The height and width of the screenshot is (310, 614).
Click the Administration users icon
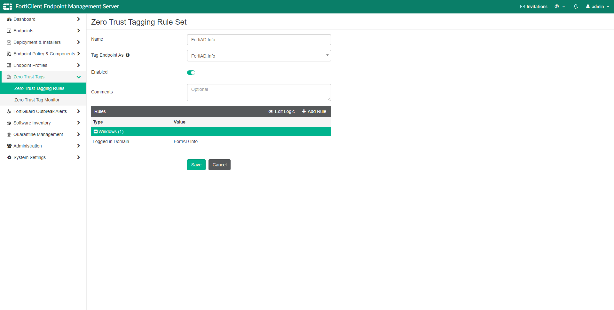click(9, 146)
